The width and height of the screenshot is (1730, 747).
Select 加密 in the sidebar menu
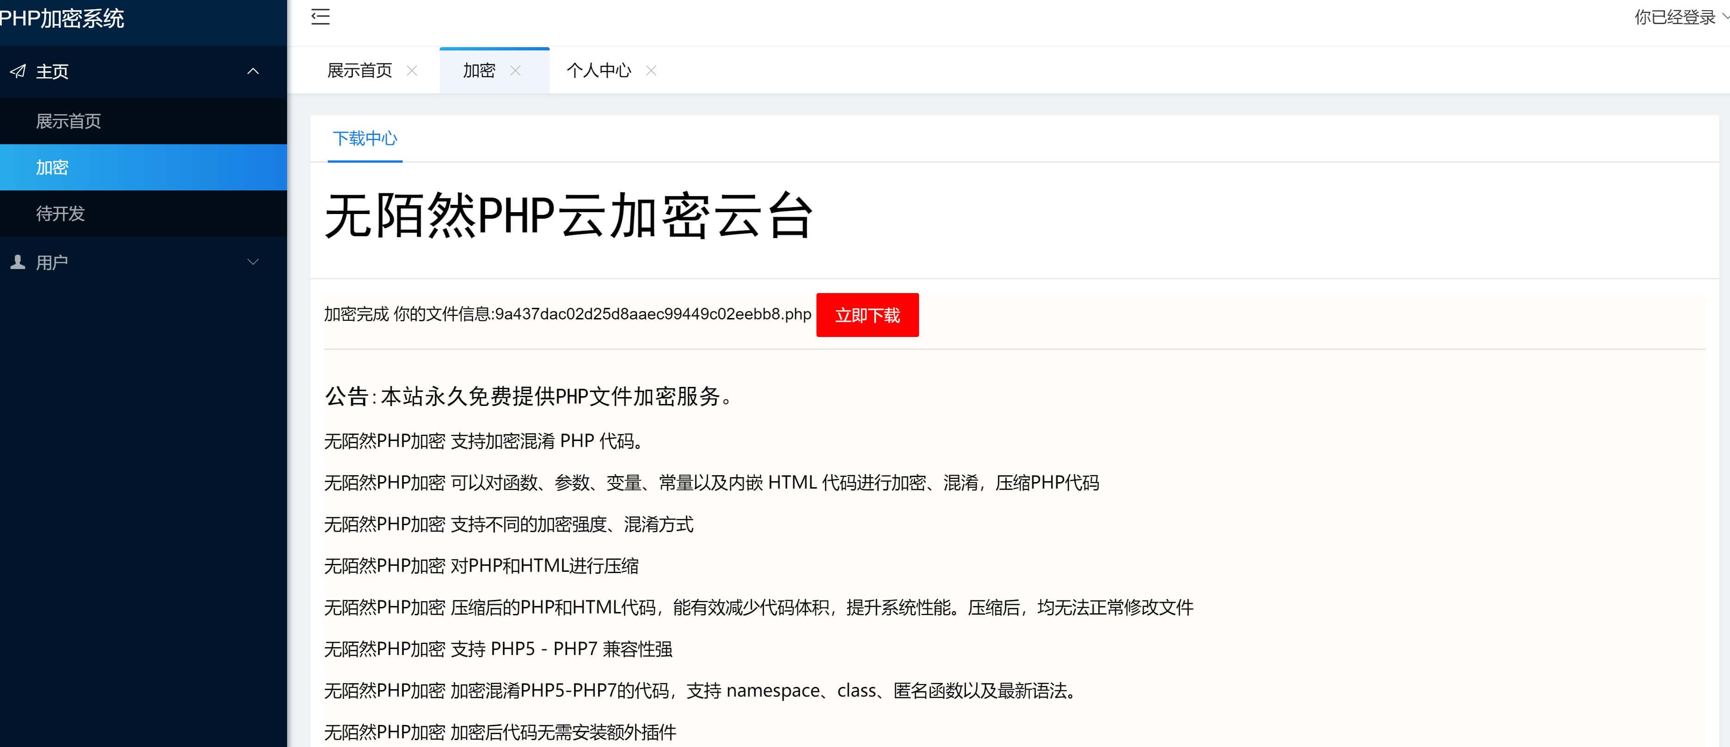52,168
